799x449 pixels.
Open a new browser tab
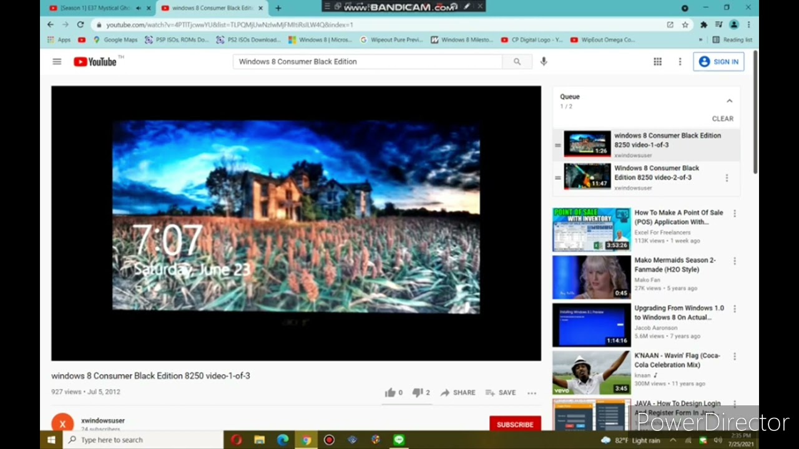(x=278, y=8)
